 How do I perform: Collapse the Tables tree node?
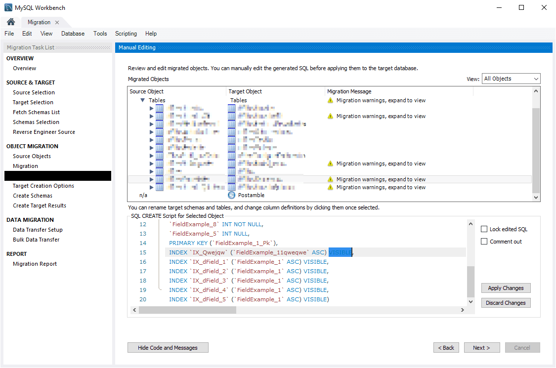point(142,100)
